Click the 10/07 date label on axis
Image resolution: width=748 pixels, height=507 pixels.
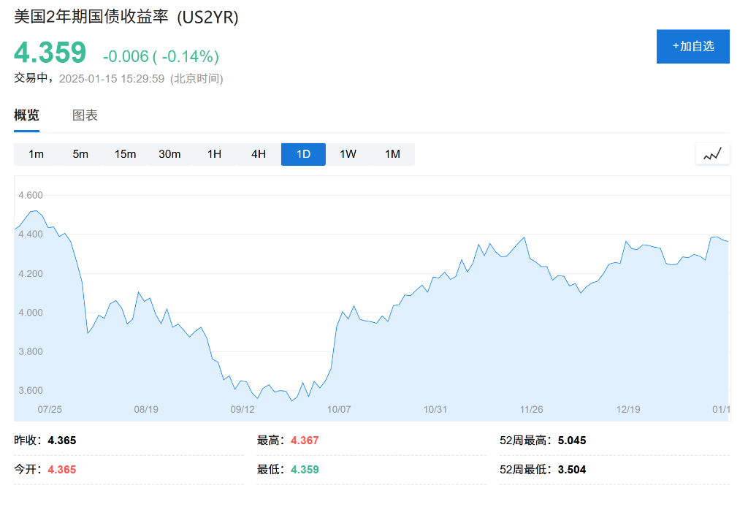[339, 409]
